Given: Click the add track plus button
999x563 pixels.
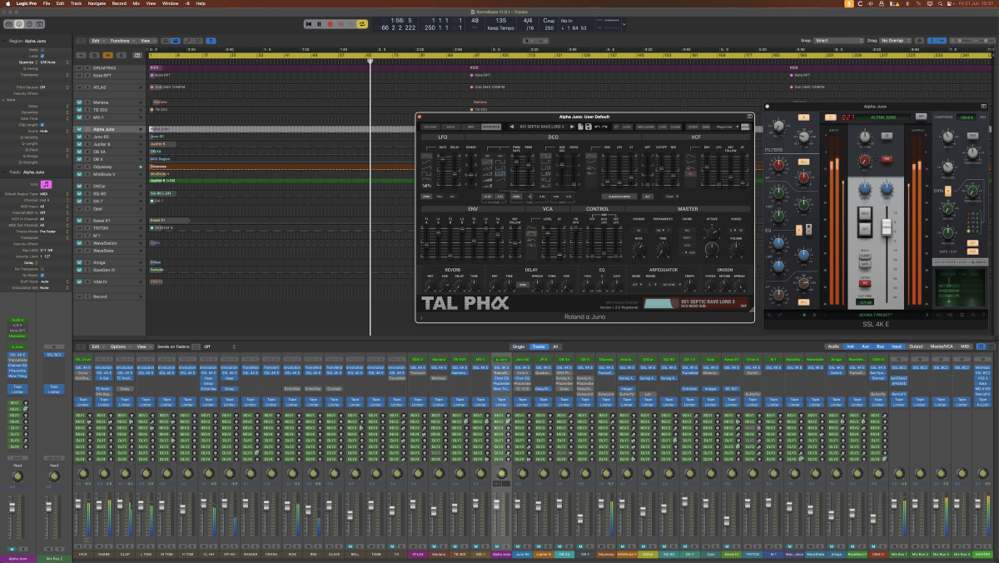Looking at the screenshot, I should coord(81,56).
